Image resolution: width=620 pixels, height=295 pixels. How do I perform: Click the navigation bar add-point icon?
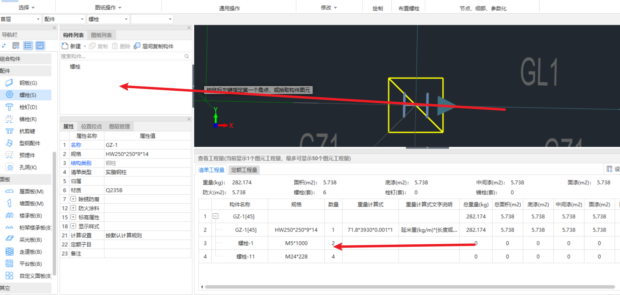click(x=4, y=45)
